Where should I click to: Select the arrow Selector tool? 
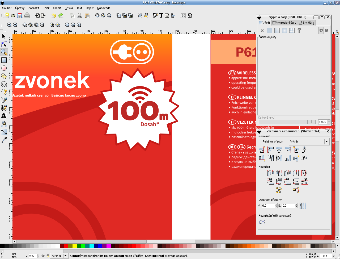coord(4,36)
